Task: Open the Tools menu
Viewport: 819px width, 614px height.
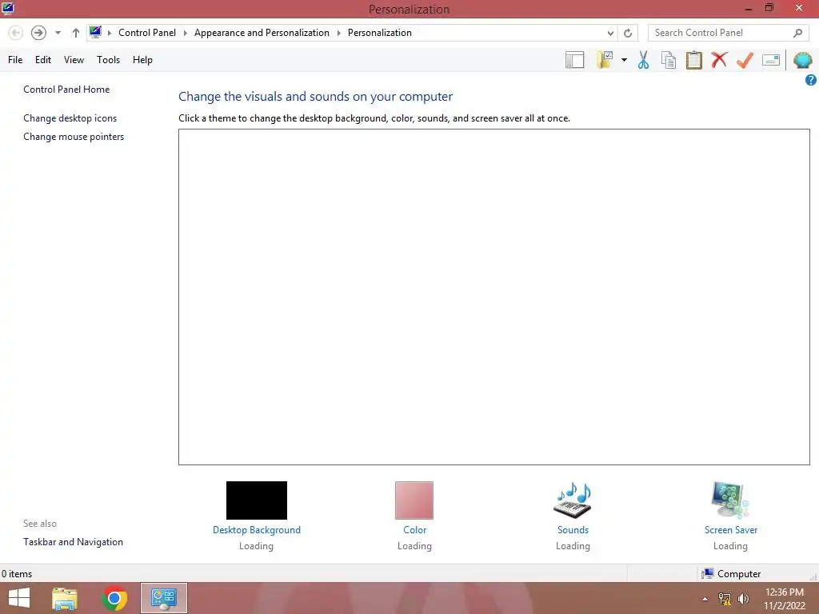Action: pyautogui.click(x=108, y=60)
